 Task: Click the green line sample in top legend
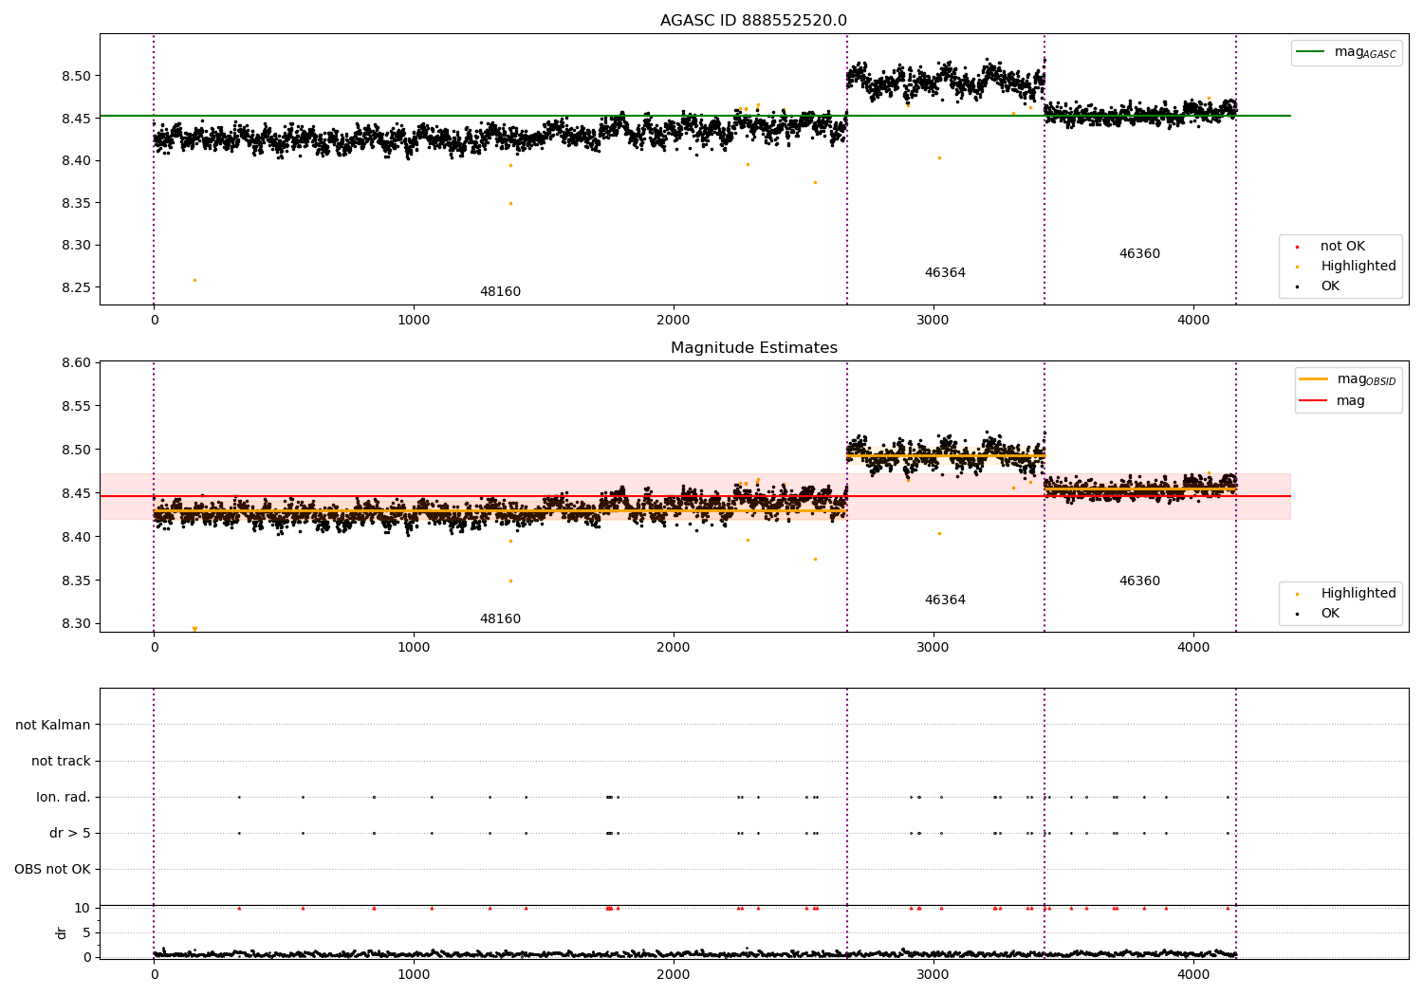pyautogui.click(x=1310, y=52)
